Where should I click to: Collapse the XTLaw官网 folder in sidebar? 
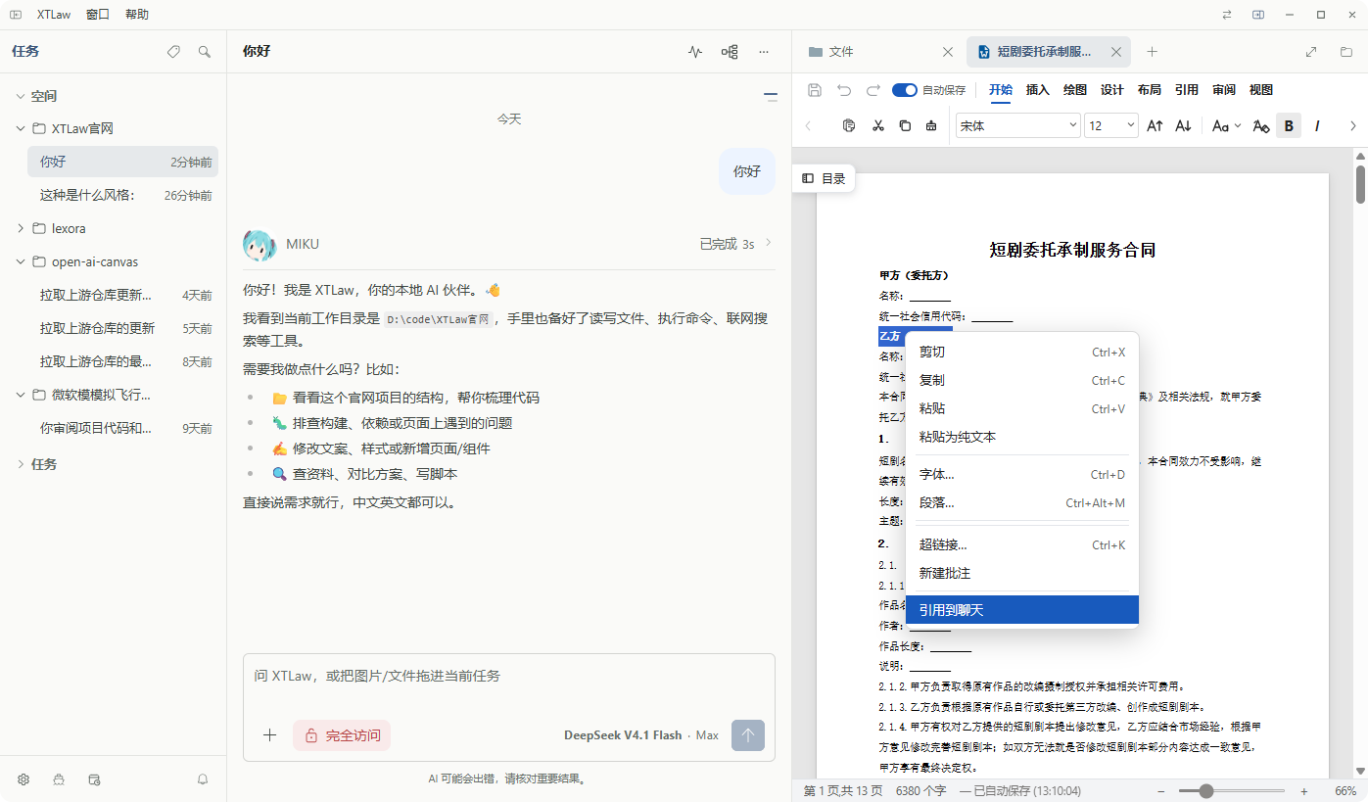(x=22, y=128)
